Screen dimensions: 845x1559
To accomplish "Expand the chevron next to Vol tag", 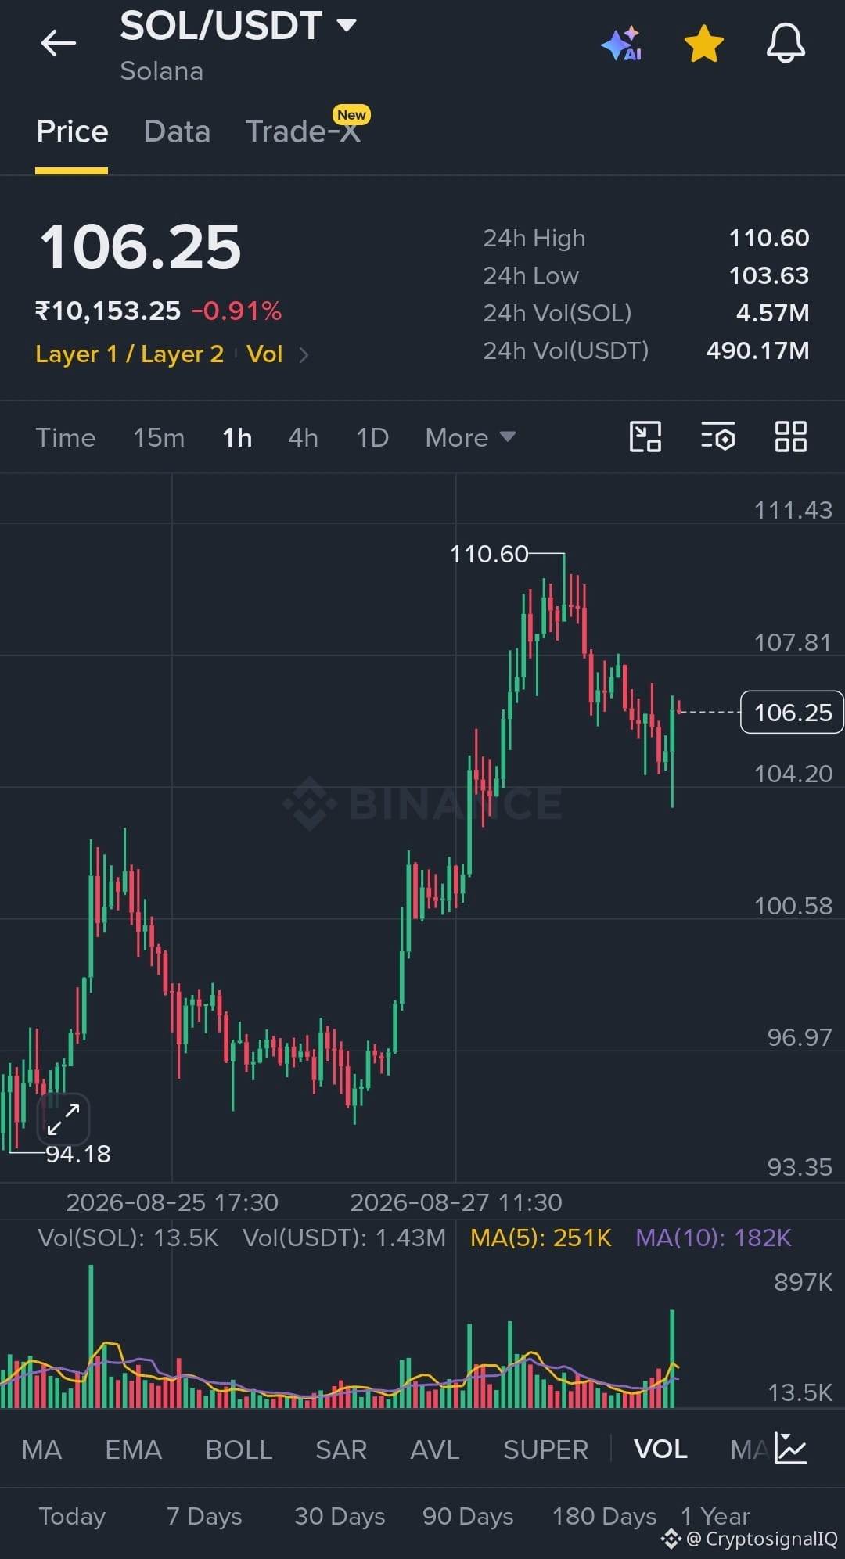I will 304,355.
